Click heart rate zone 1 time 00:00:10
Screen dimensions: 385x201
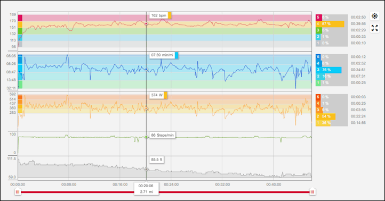[358, 43]
